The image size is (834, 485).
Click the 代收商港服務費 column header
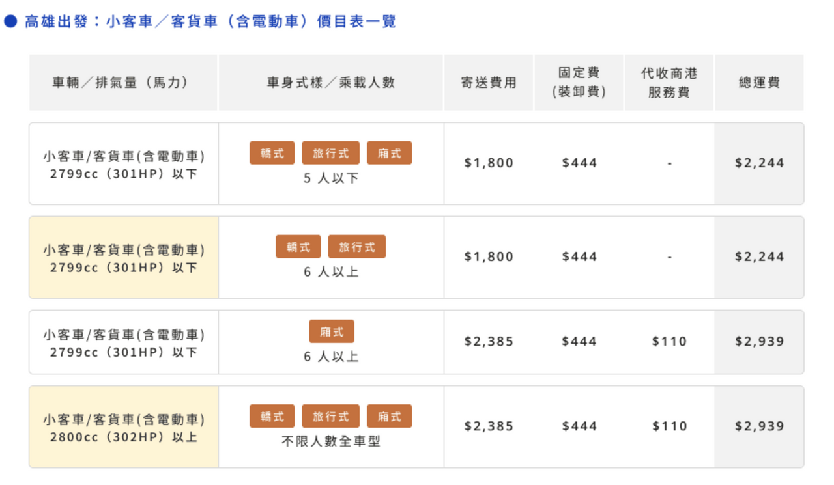point(669,83)
